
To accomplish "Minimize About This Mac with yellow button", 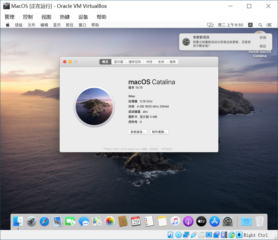I will 70,62.
